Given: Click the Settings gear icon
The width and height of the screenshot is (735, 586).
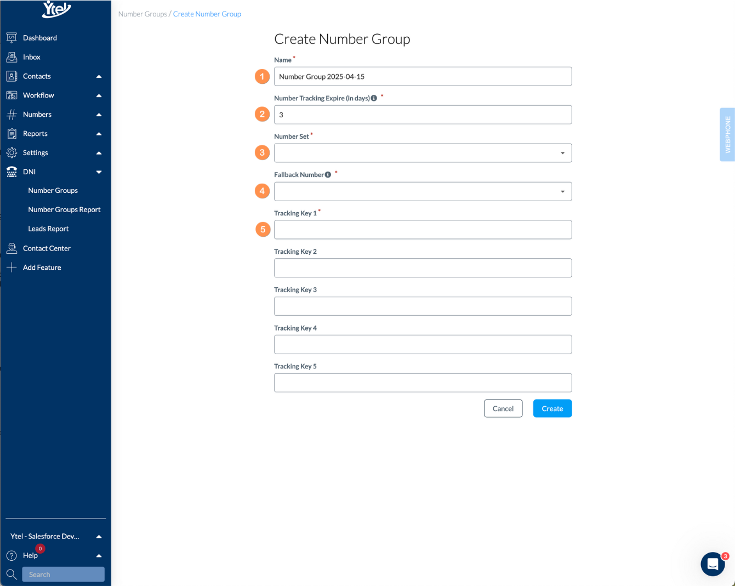Looking at the screenshot, I should (x=12, y=153).
